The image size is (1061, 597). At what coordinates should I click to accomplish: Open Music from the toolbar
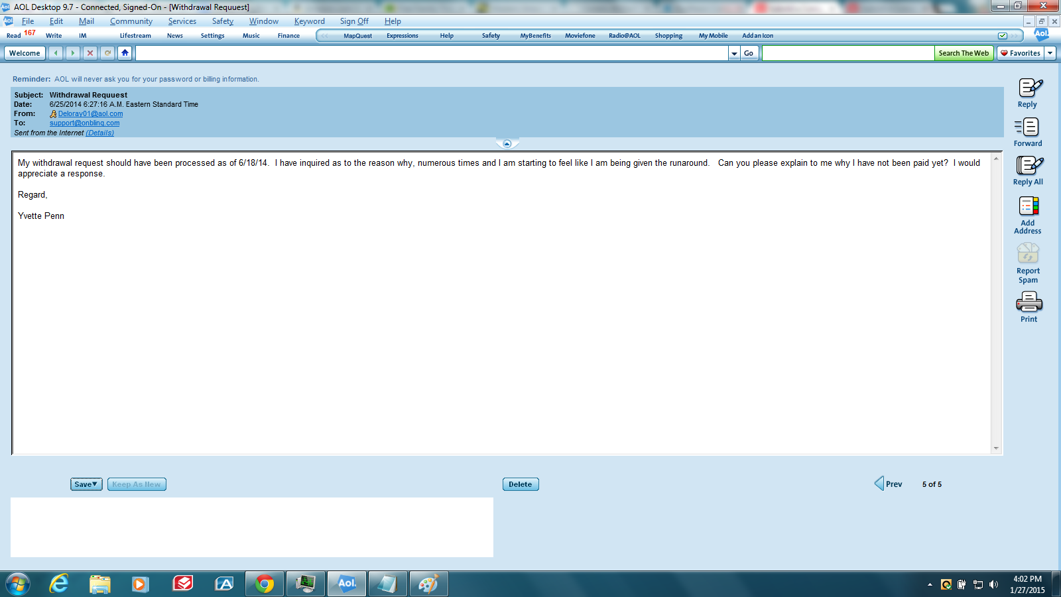[251, 36]
